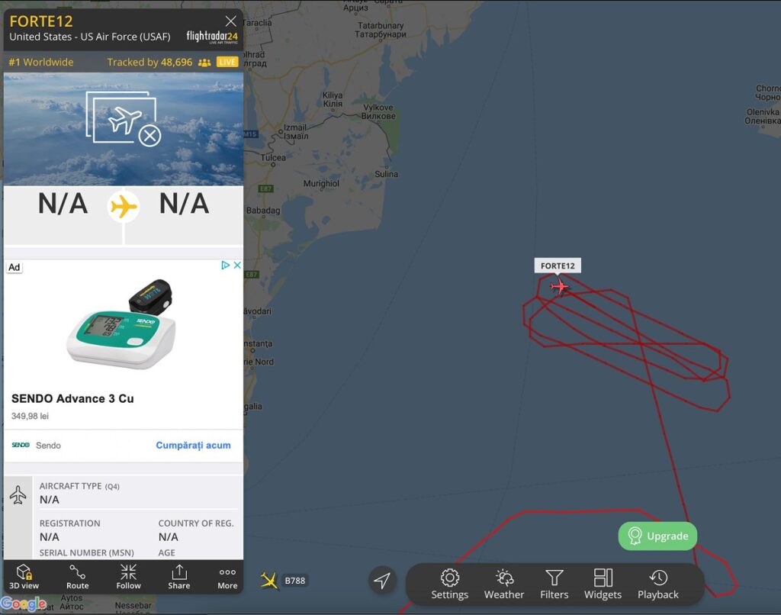Share this flight
This screenshot has width=781, height=615.
pyautogui.click(x=178, y=577)
